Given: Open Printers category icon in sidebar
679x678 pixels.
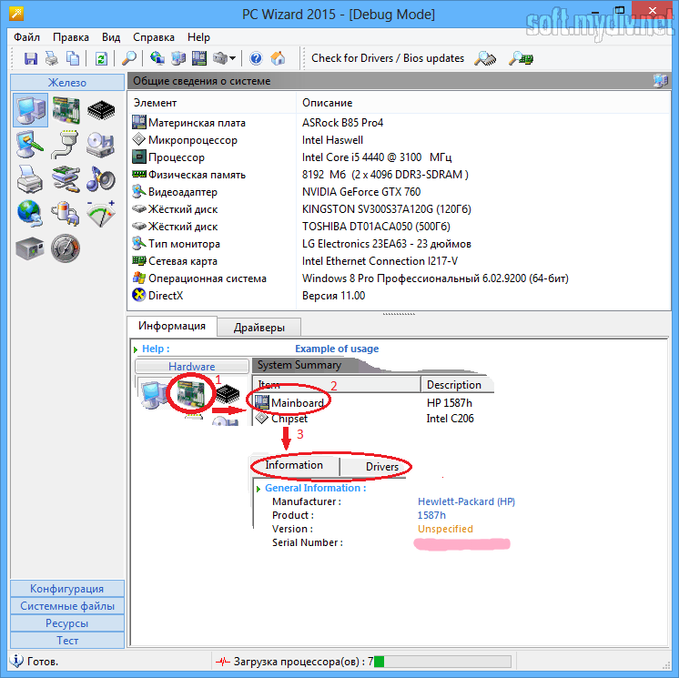Looking at the screenshot, I should (29, 178).
